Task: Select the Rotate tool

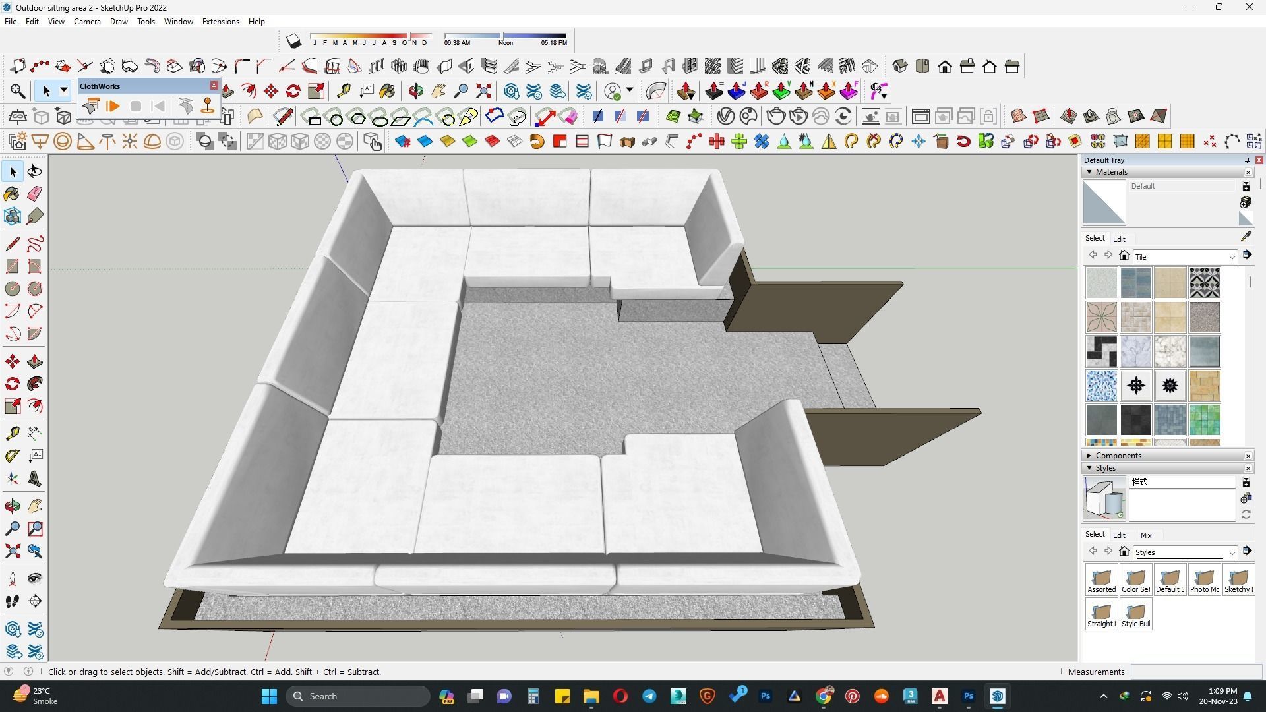Action: click(13, 384)
